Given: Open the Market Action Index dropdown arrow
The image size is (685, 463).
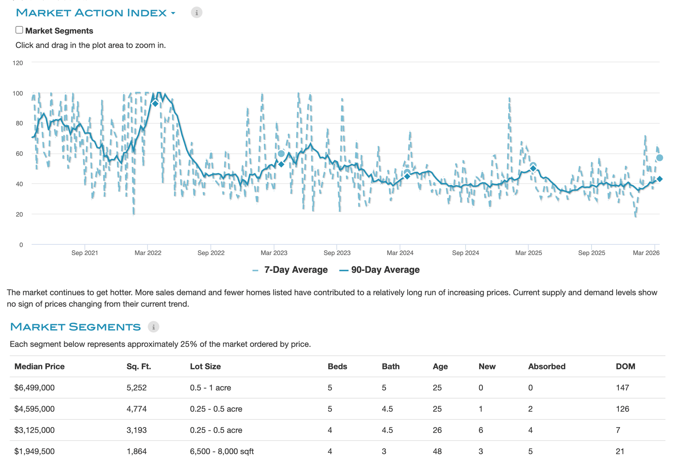Looking at the screenshot, I should [x=173, y=13].
